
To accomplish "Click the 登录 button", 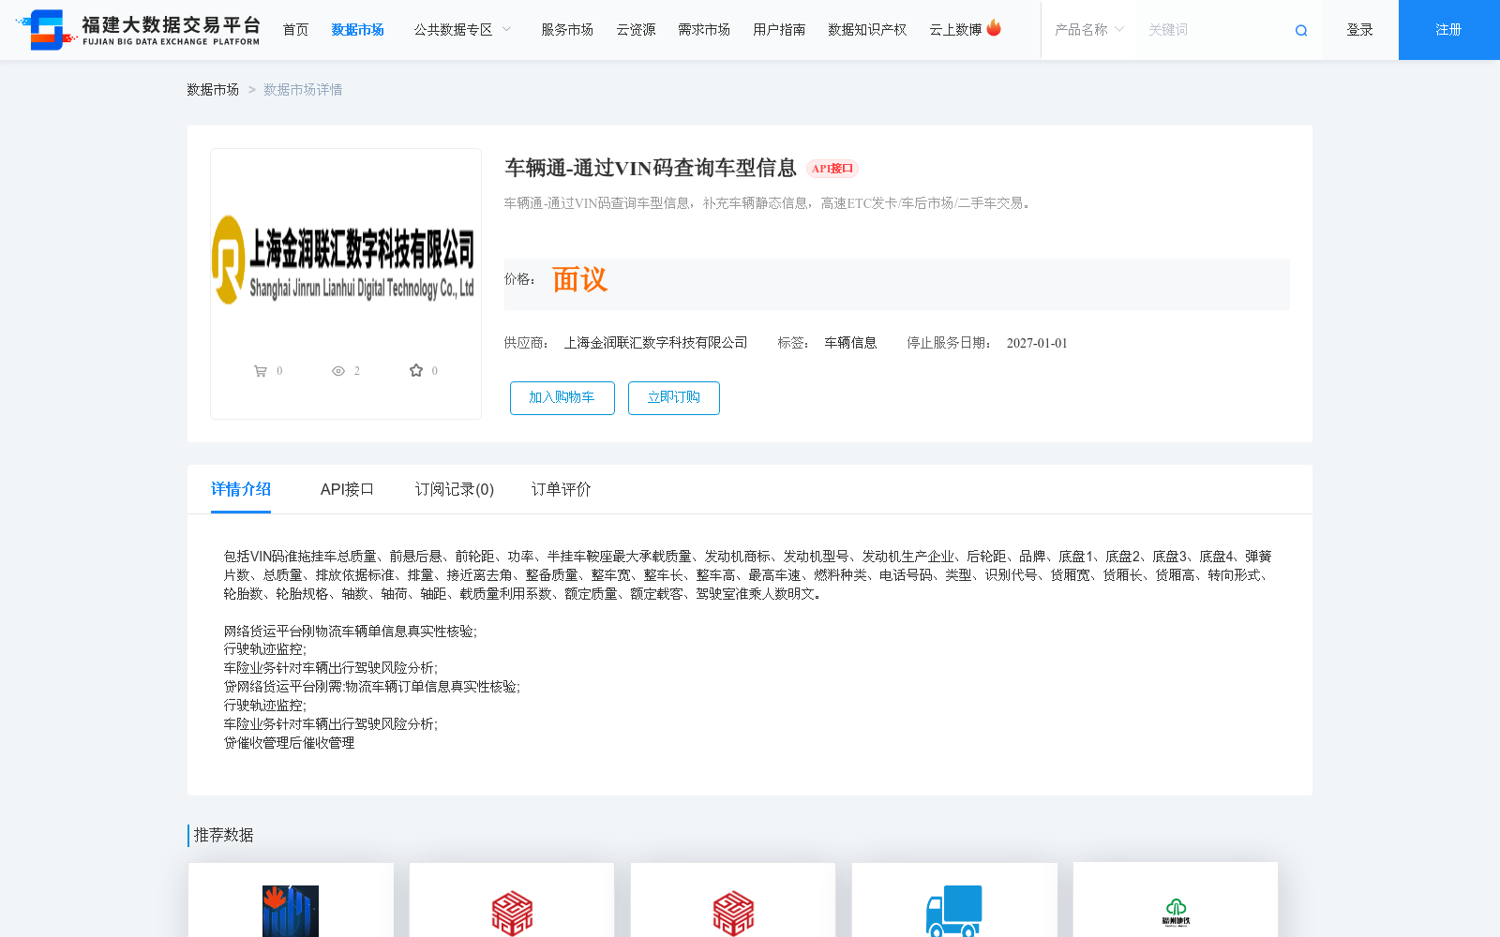I will click(x=1359, y=30).
